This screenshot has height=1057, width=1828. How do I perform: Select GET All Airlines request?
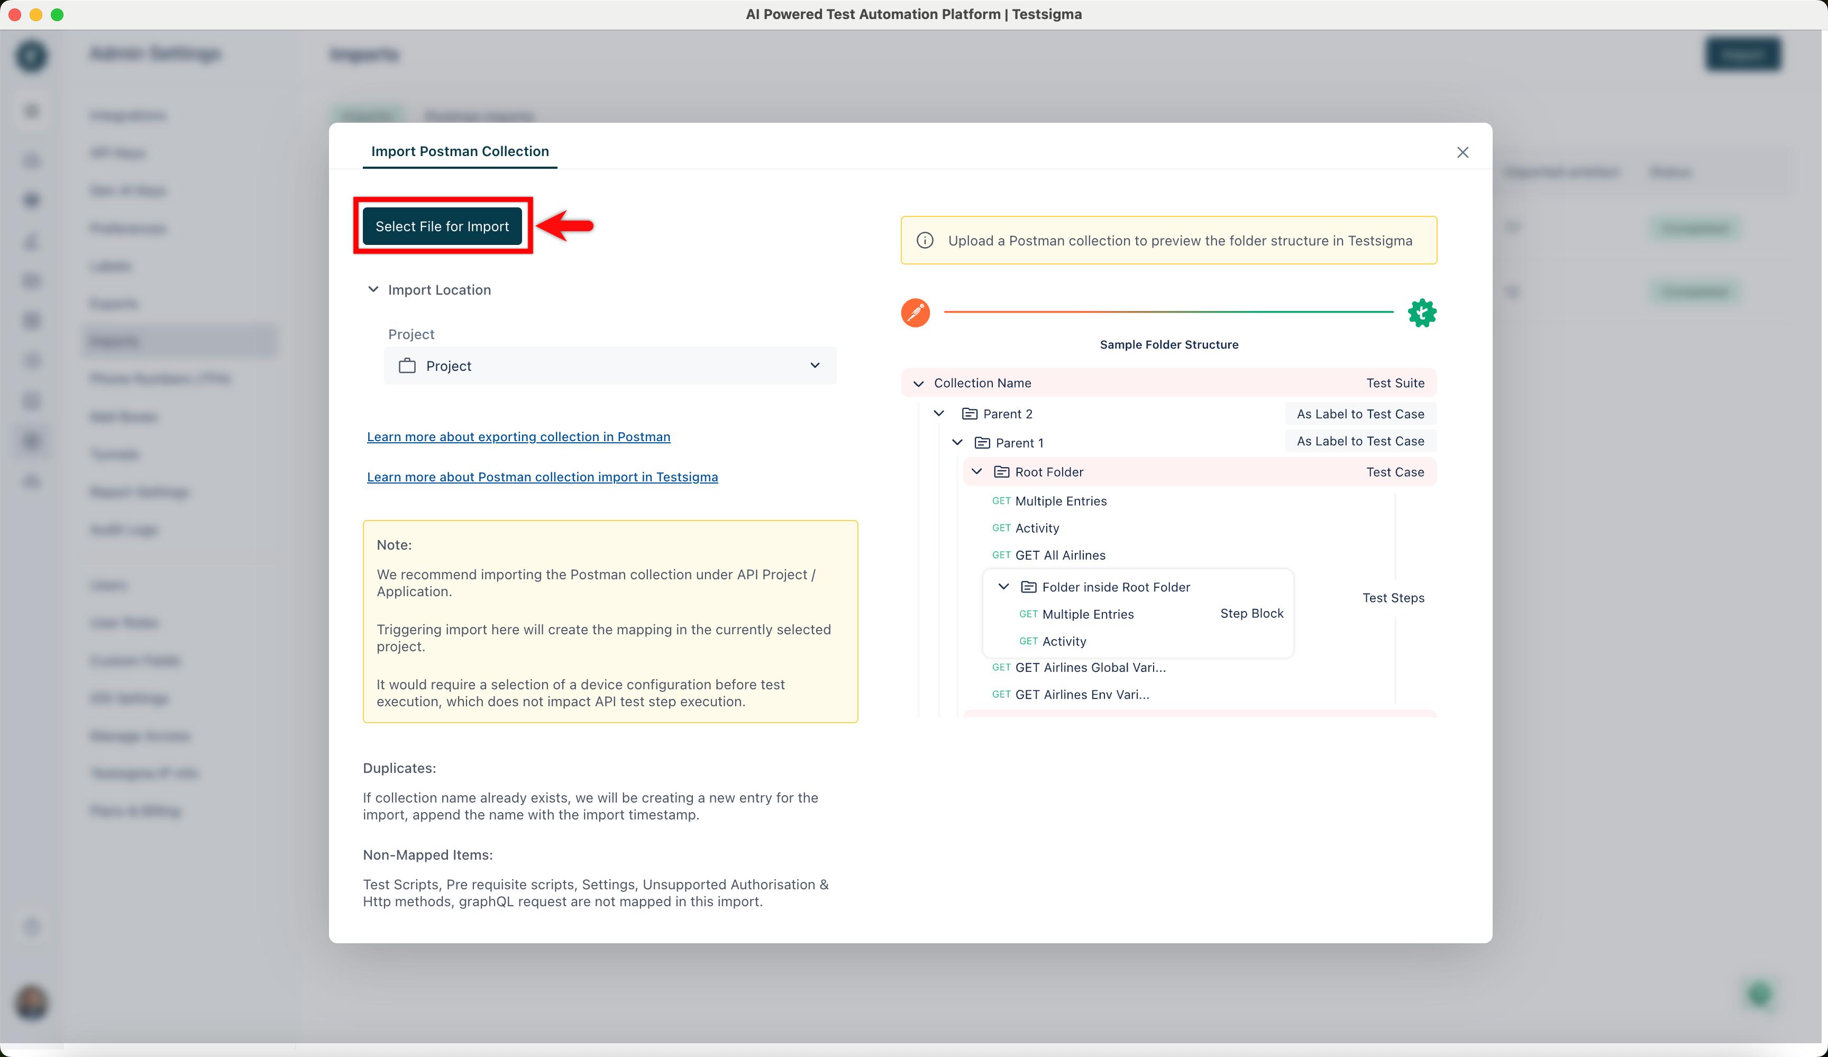pyautogui.click(x=1049, y=555)
